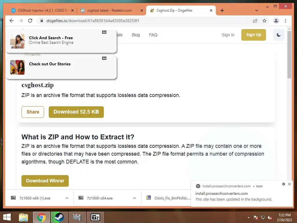Expand options for 7z1900-x64.exe download
The width and height of the screenshot is (297, 223).
pyautogui.click(x=135, y=198)
